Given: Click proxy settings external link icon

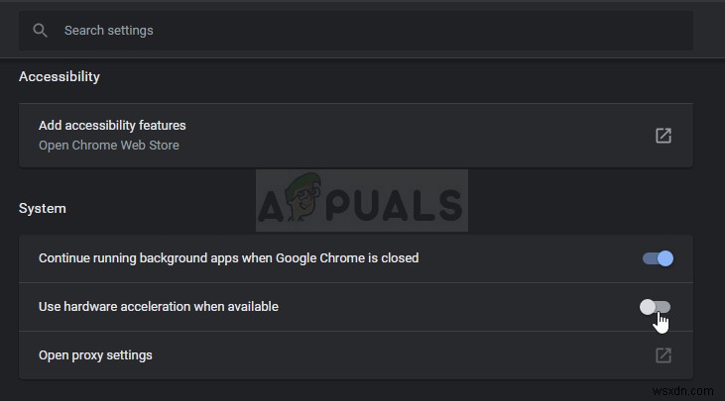Looking at the screenshot, I should tap(664, 355).
